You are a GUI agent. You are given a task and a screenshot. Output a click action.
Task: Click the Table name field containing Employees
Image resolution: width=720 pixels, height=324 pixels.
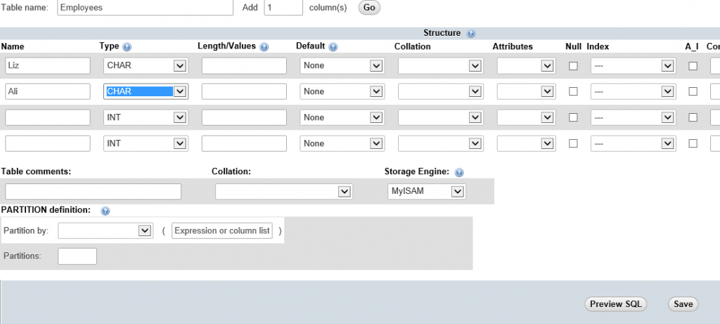(x=145, y=8)
